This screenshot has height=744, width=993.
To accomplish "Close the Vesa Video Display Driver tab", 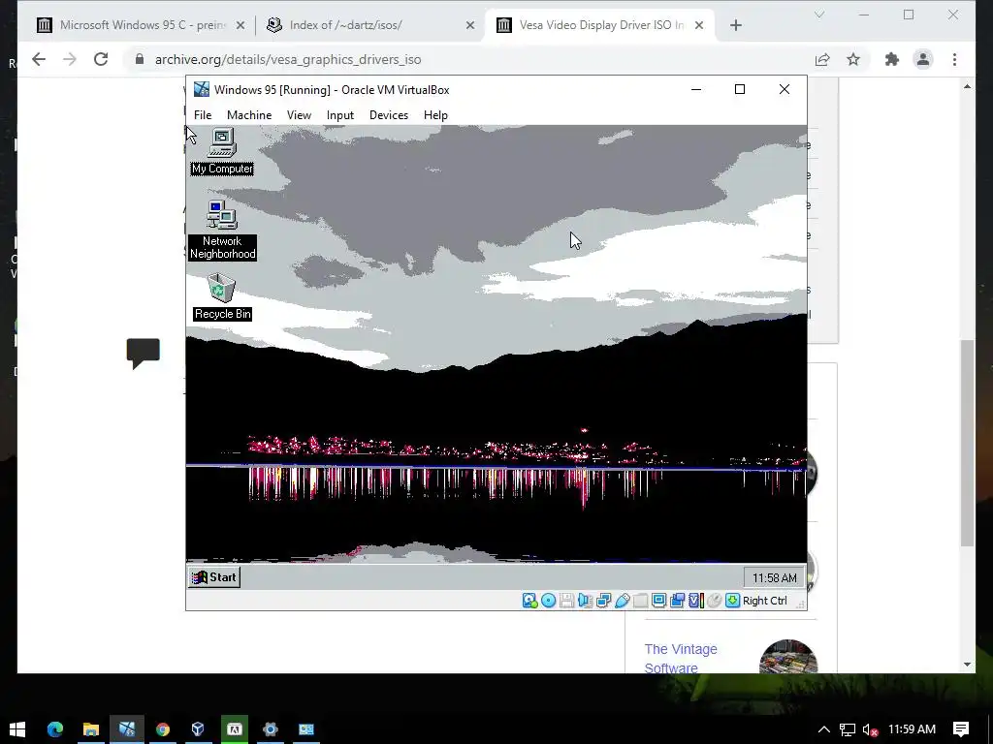I will [x=699, y=25].
